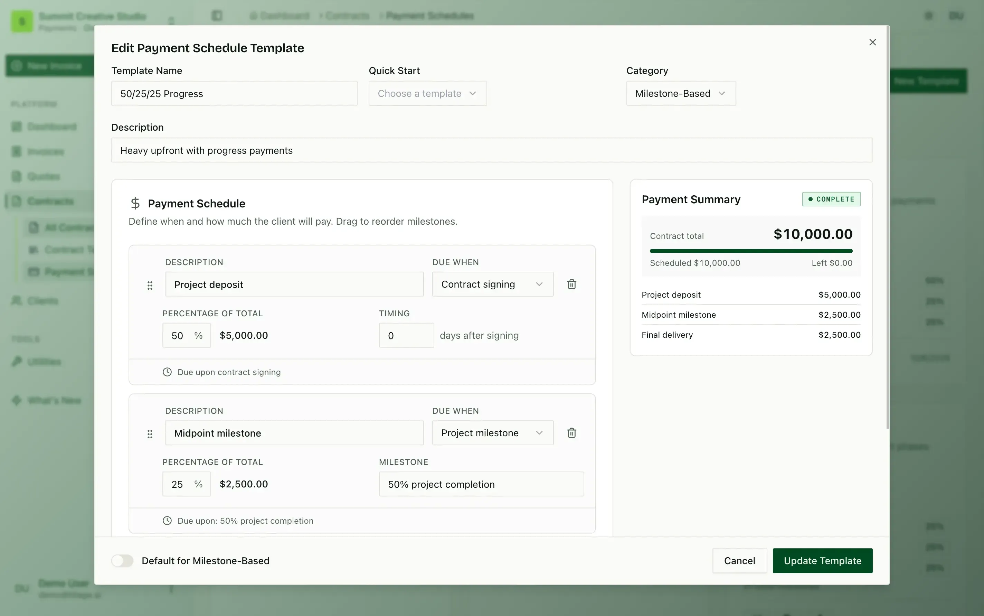Click Update Template button

[x=822, y=561]
